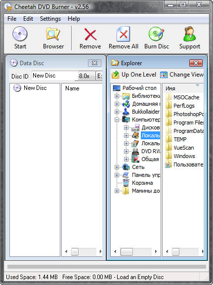The image size is (213, 285).
Task: Click the Имя column header
Action: [183, 88]
